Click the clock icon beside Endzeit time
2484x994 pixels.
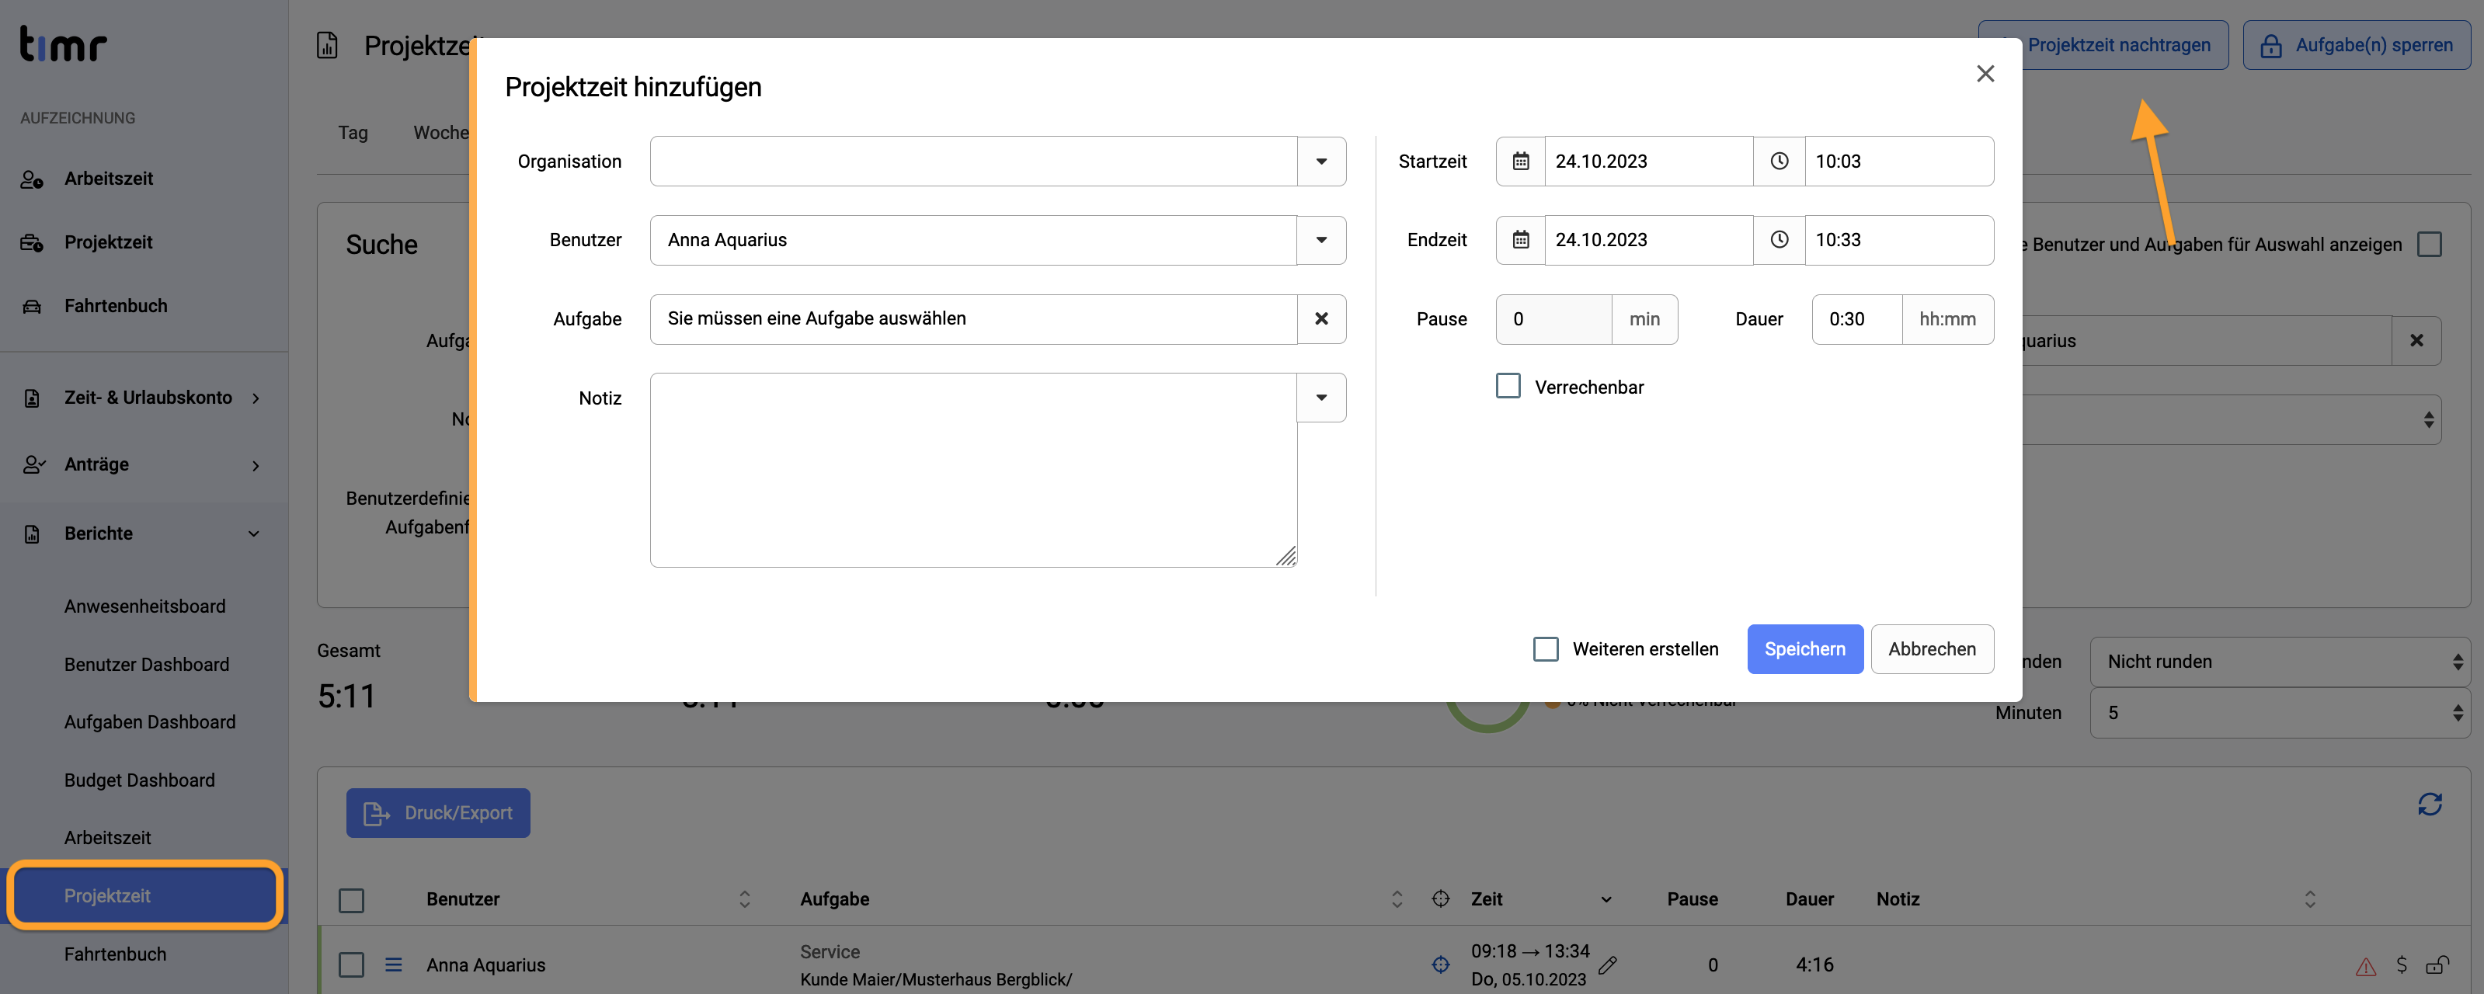[x=1779, y=240]
